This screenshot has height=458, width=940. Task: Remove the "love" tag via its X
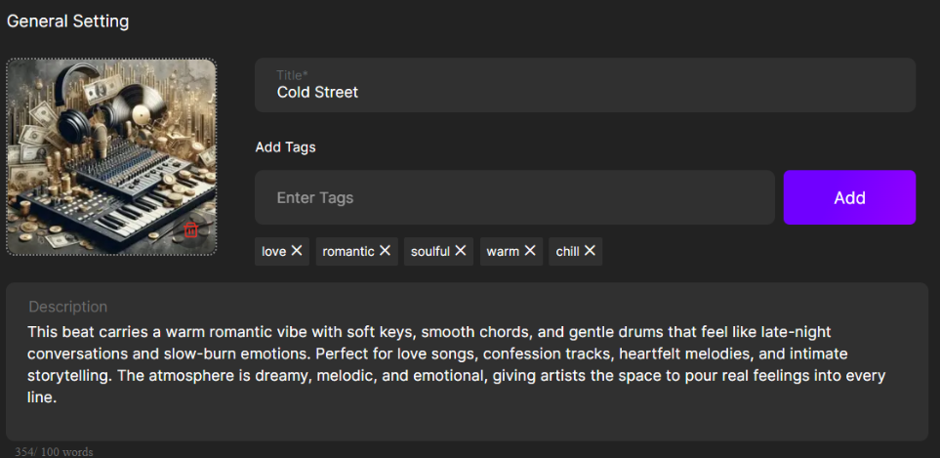[x=297, y=251]
